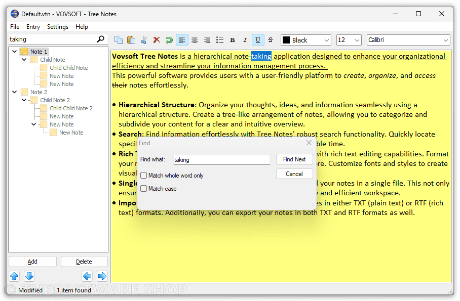Select Child Child Note in tree
Screen dimensions: 460x301
pos(69,68)
